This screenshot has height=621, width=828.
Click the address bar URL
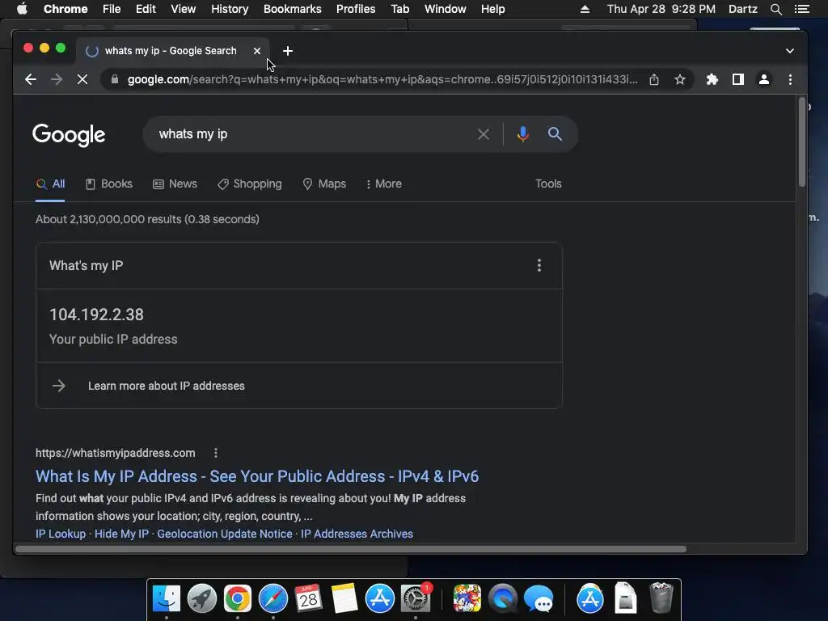pos(382,80)
